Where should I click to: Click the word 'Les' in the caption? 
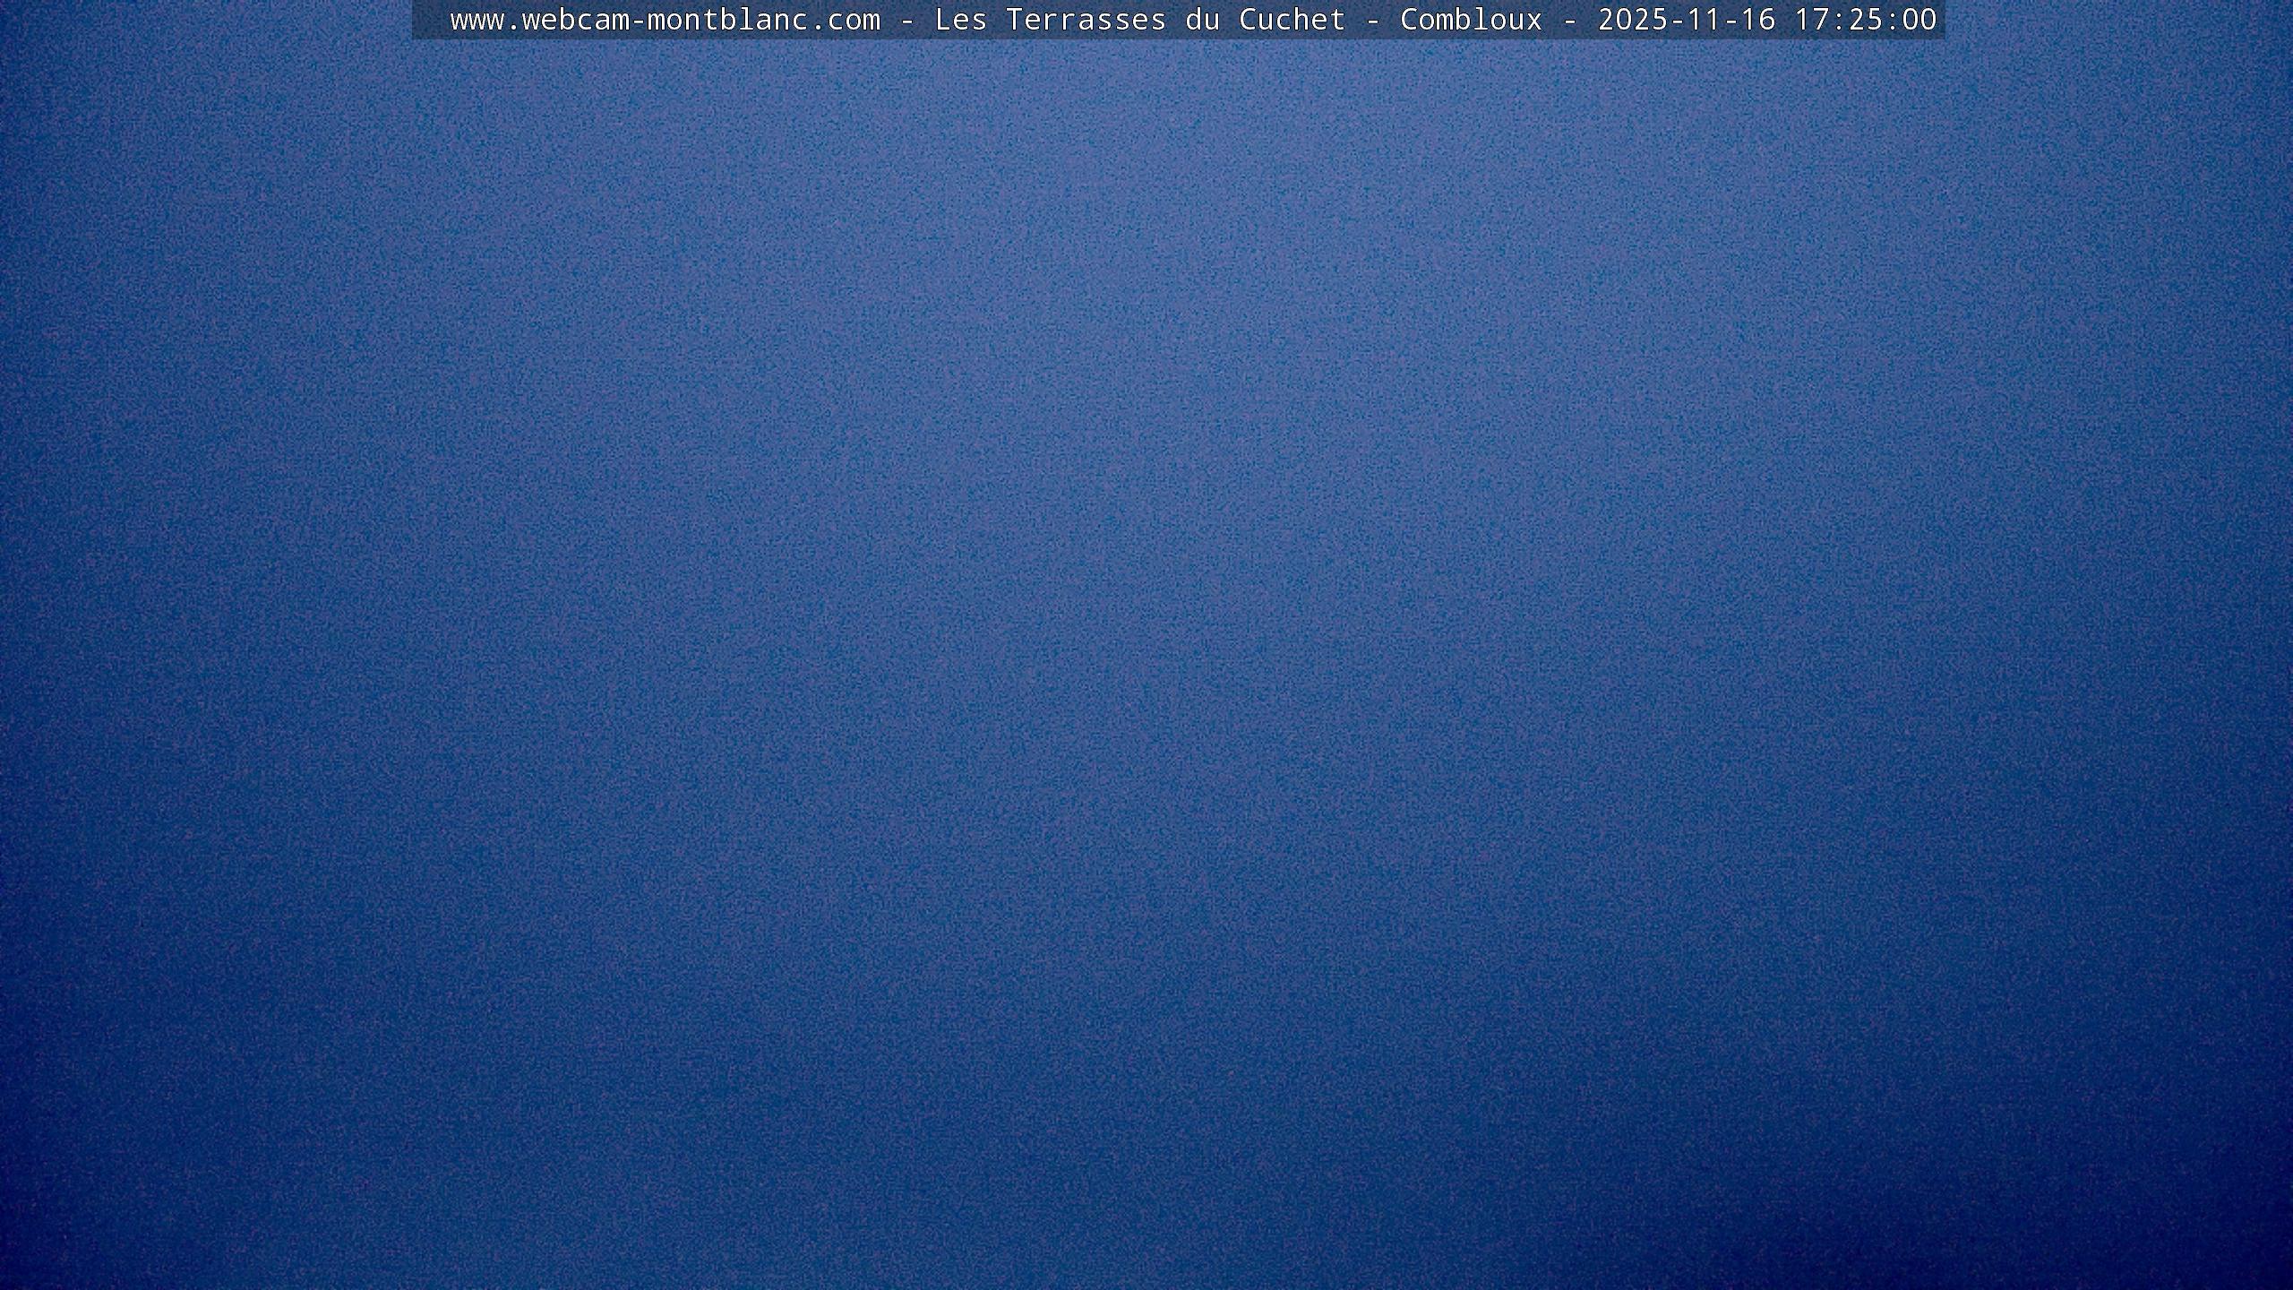click(960, 20)
